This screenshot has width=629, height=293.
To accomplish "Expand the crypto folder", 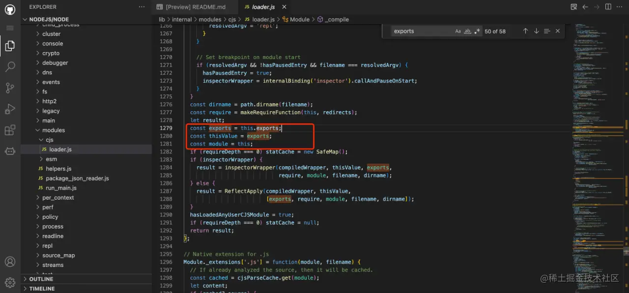I will 86,53.
